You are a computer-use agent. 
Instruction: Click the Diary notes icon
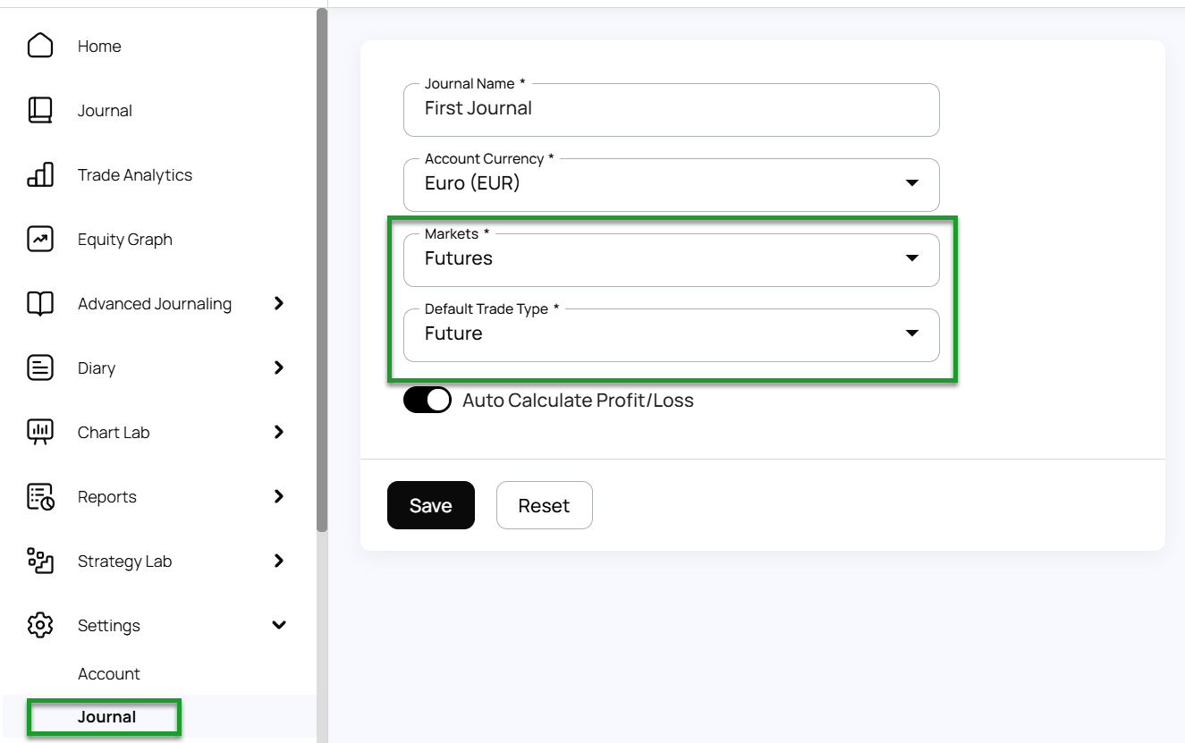[40, 367]
